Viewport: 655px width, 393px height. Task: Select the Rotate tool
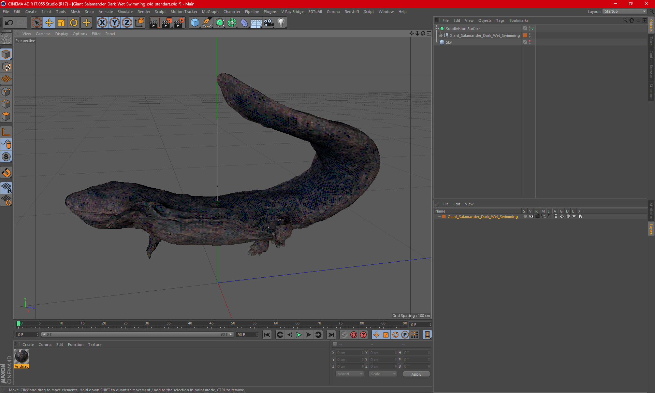pos(74,23)
